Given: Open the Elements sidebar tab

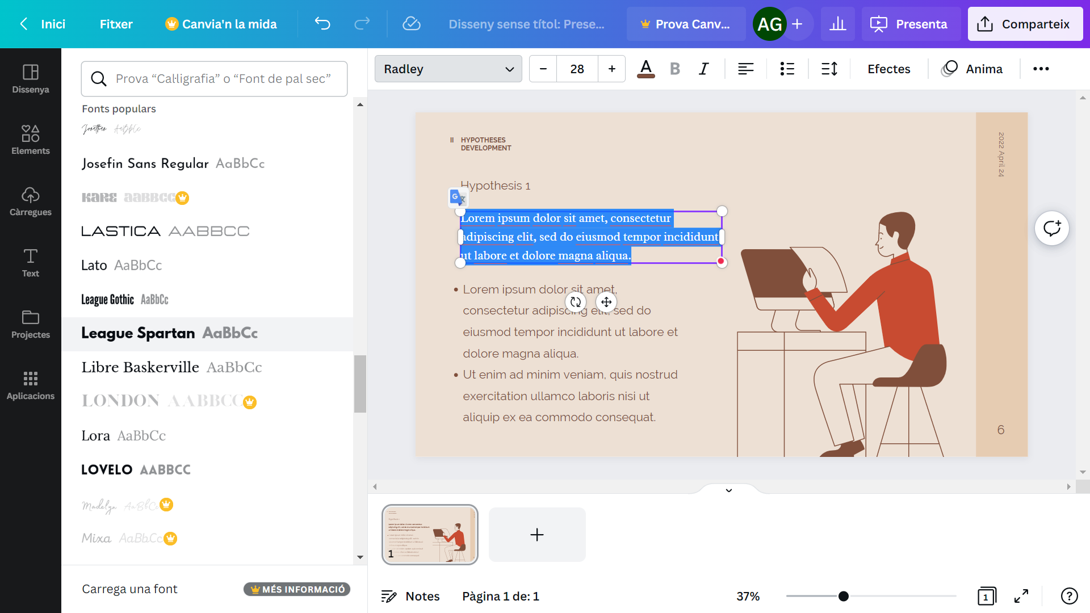Looking at the screenshot, I should click(31, 140).
